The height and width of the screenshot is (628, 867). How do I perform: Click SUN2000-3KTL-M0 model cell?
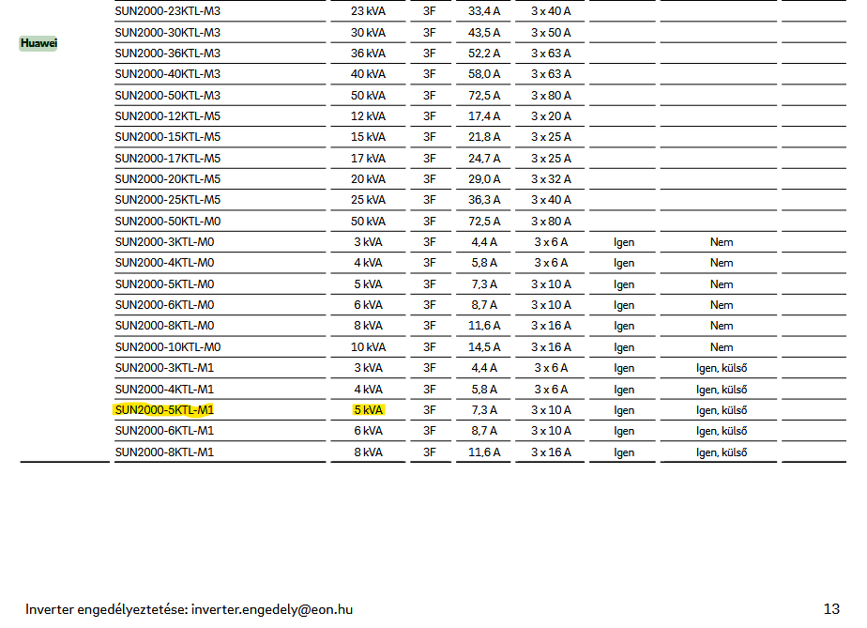[x=164, y=242]
